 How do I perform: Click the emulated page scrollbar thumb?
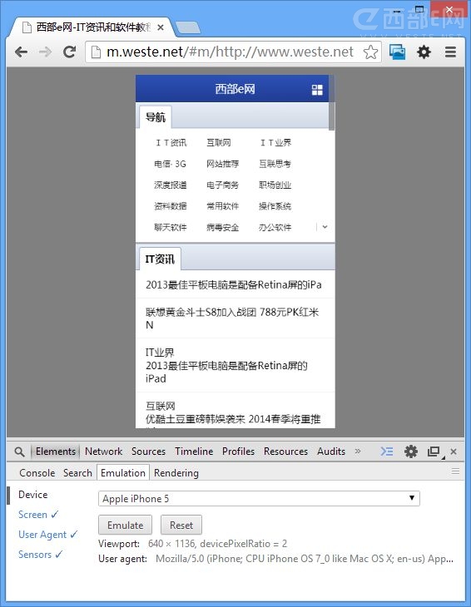tap(331, 103)
